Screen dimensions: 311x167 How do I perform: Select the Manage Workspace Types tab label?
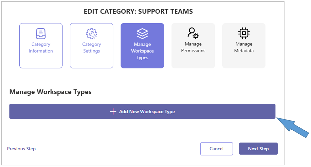142,51
